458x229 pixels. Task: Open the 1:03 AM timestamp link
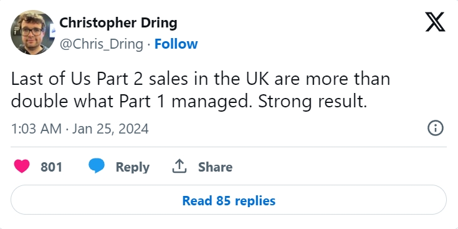click(36, 129)
